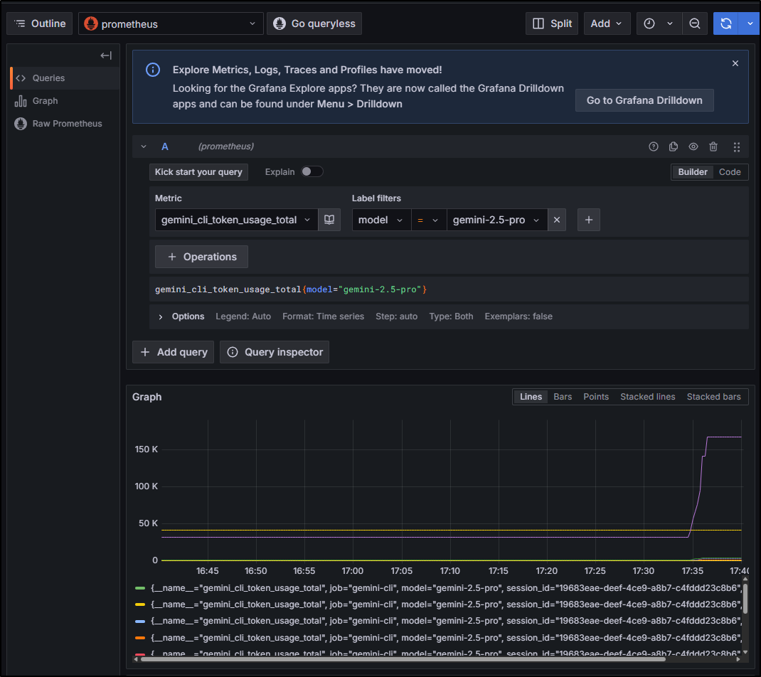Grab the query drag handle icon

(x=736, y=147)
